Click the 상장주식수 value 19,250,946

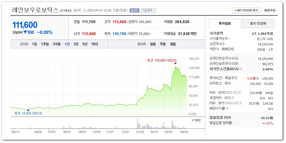(265, 44)
